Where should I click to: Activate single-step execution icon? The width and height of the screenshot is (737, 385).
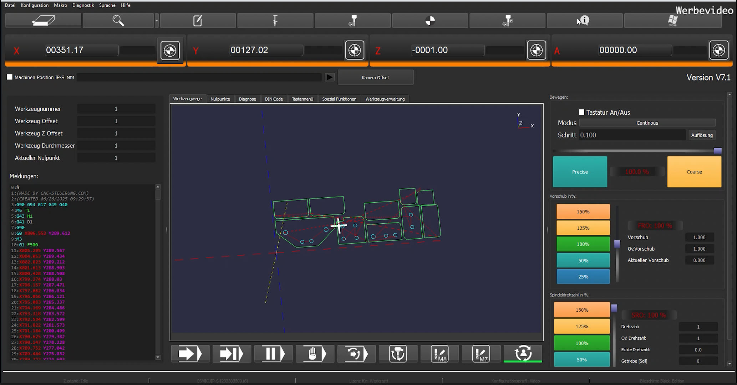click(x=232, y=354)
